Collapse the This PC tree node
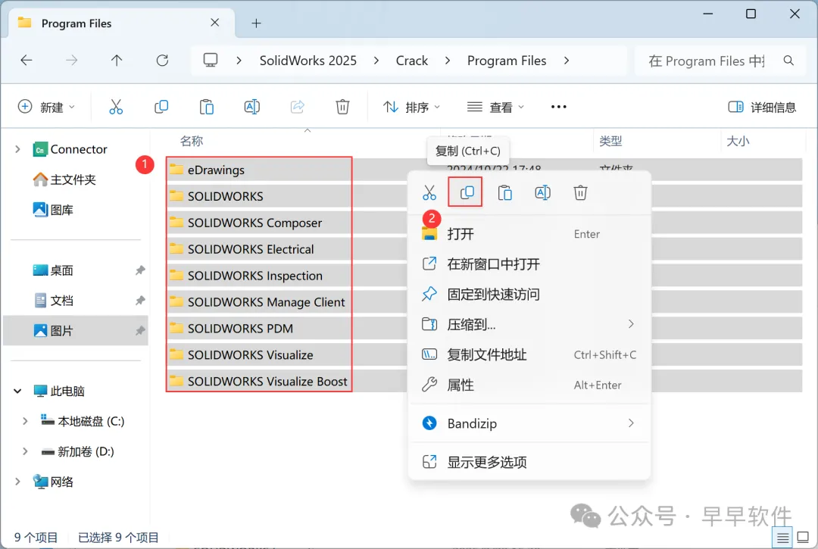The image size is (818, 549). 17,391
